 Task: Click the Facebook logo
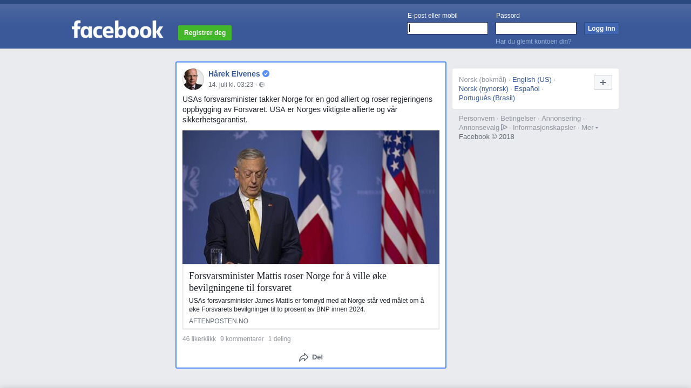[117, 30]
